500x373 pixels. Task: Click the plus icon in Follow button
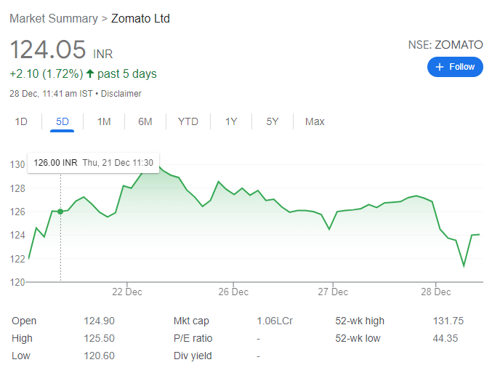coord(440,67)
